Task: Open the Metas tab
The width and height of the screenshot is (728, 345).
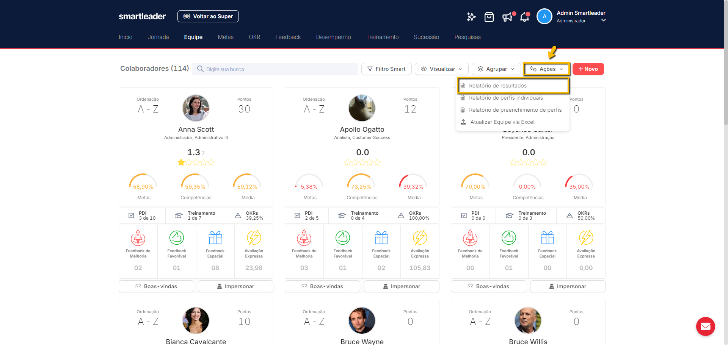Action: point(226,37)
